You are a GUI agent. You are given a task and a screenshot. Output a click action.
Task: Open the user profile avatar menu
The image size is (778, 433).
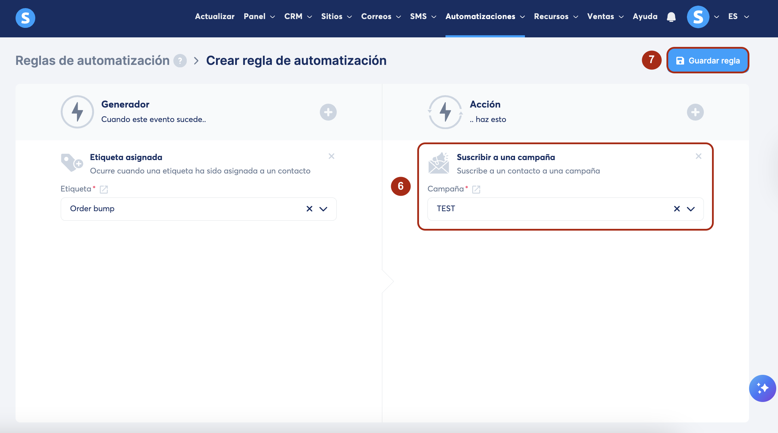coord(698,17)
